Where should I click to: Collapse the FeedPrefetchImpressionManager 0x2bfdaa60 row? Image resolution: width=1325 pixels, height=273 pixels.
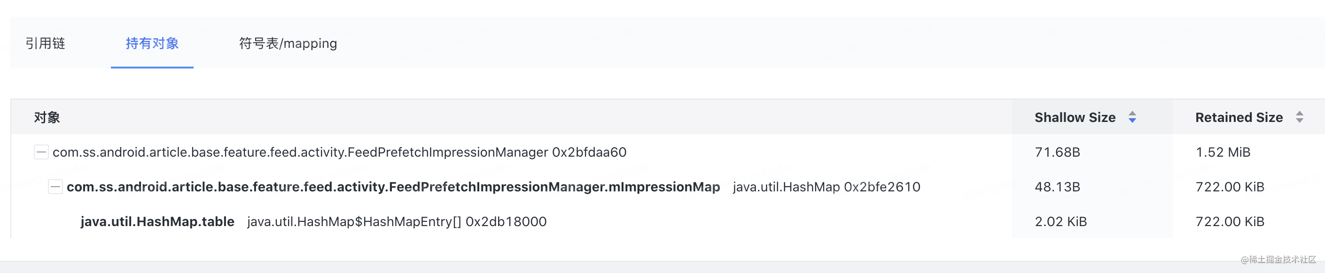pyautogui.click(x=41, y=152)
